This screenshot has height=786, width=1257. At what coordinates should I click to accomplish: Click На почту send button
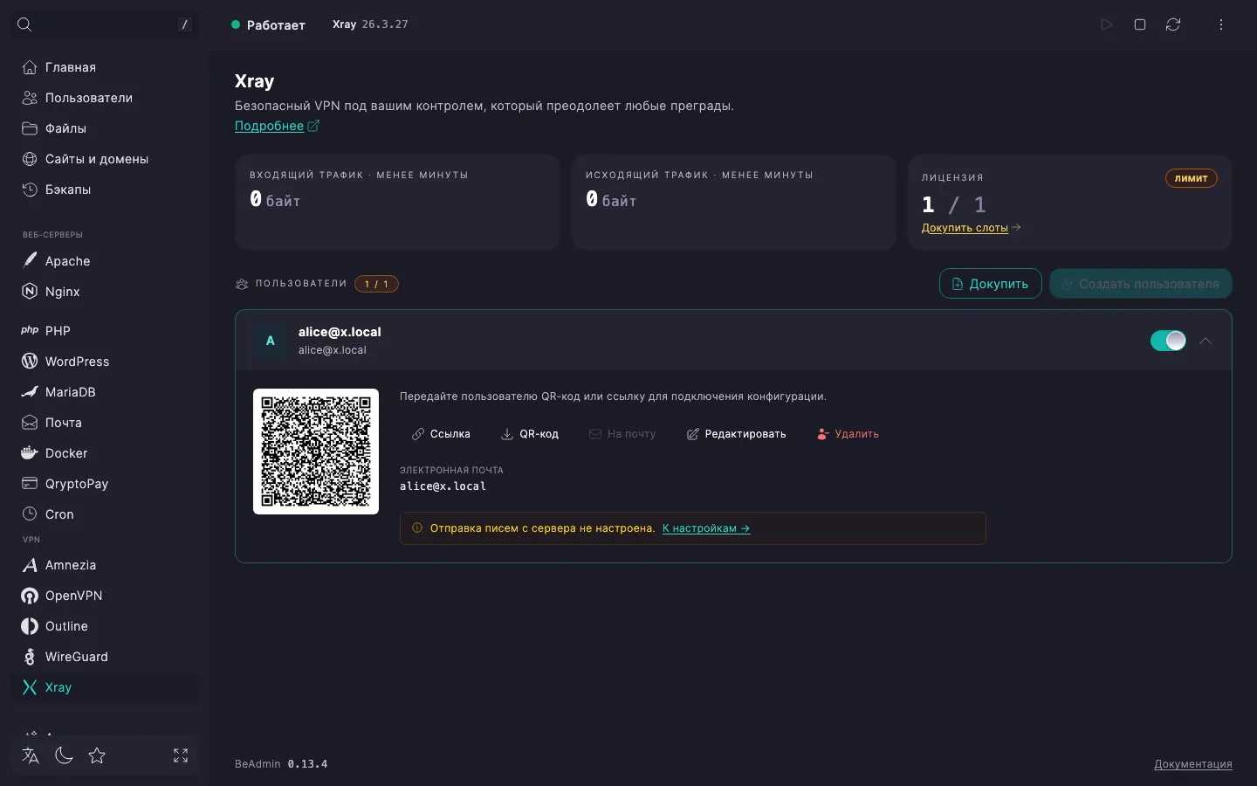pyautogui.click(x=622, y=434)
